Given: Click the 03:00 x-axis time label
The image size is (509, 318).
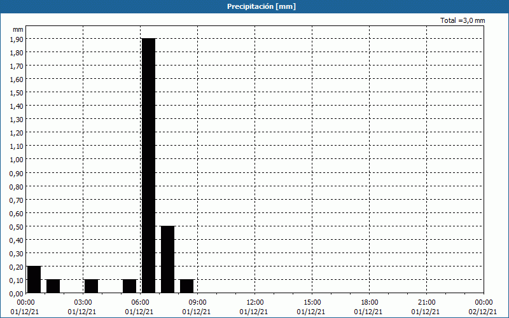Looking at the screenshot, I should (x=83, y=303).
